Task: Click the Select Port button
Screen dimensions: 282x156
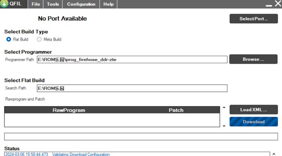Action: pos(253,19)
